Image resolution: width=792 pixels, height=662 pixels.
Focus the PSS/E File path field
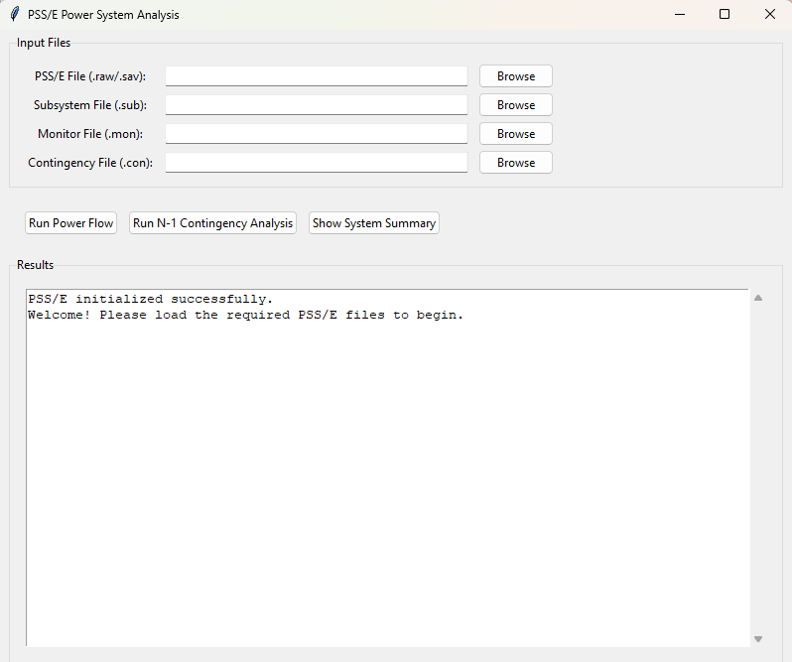point(316,76)
